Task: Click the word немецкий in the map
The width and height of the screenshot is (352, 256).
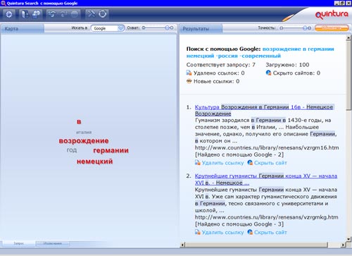Action: [x=95, y=161]
